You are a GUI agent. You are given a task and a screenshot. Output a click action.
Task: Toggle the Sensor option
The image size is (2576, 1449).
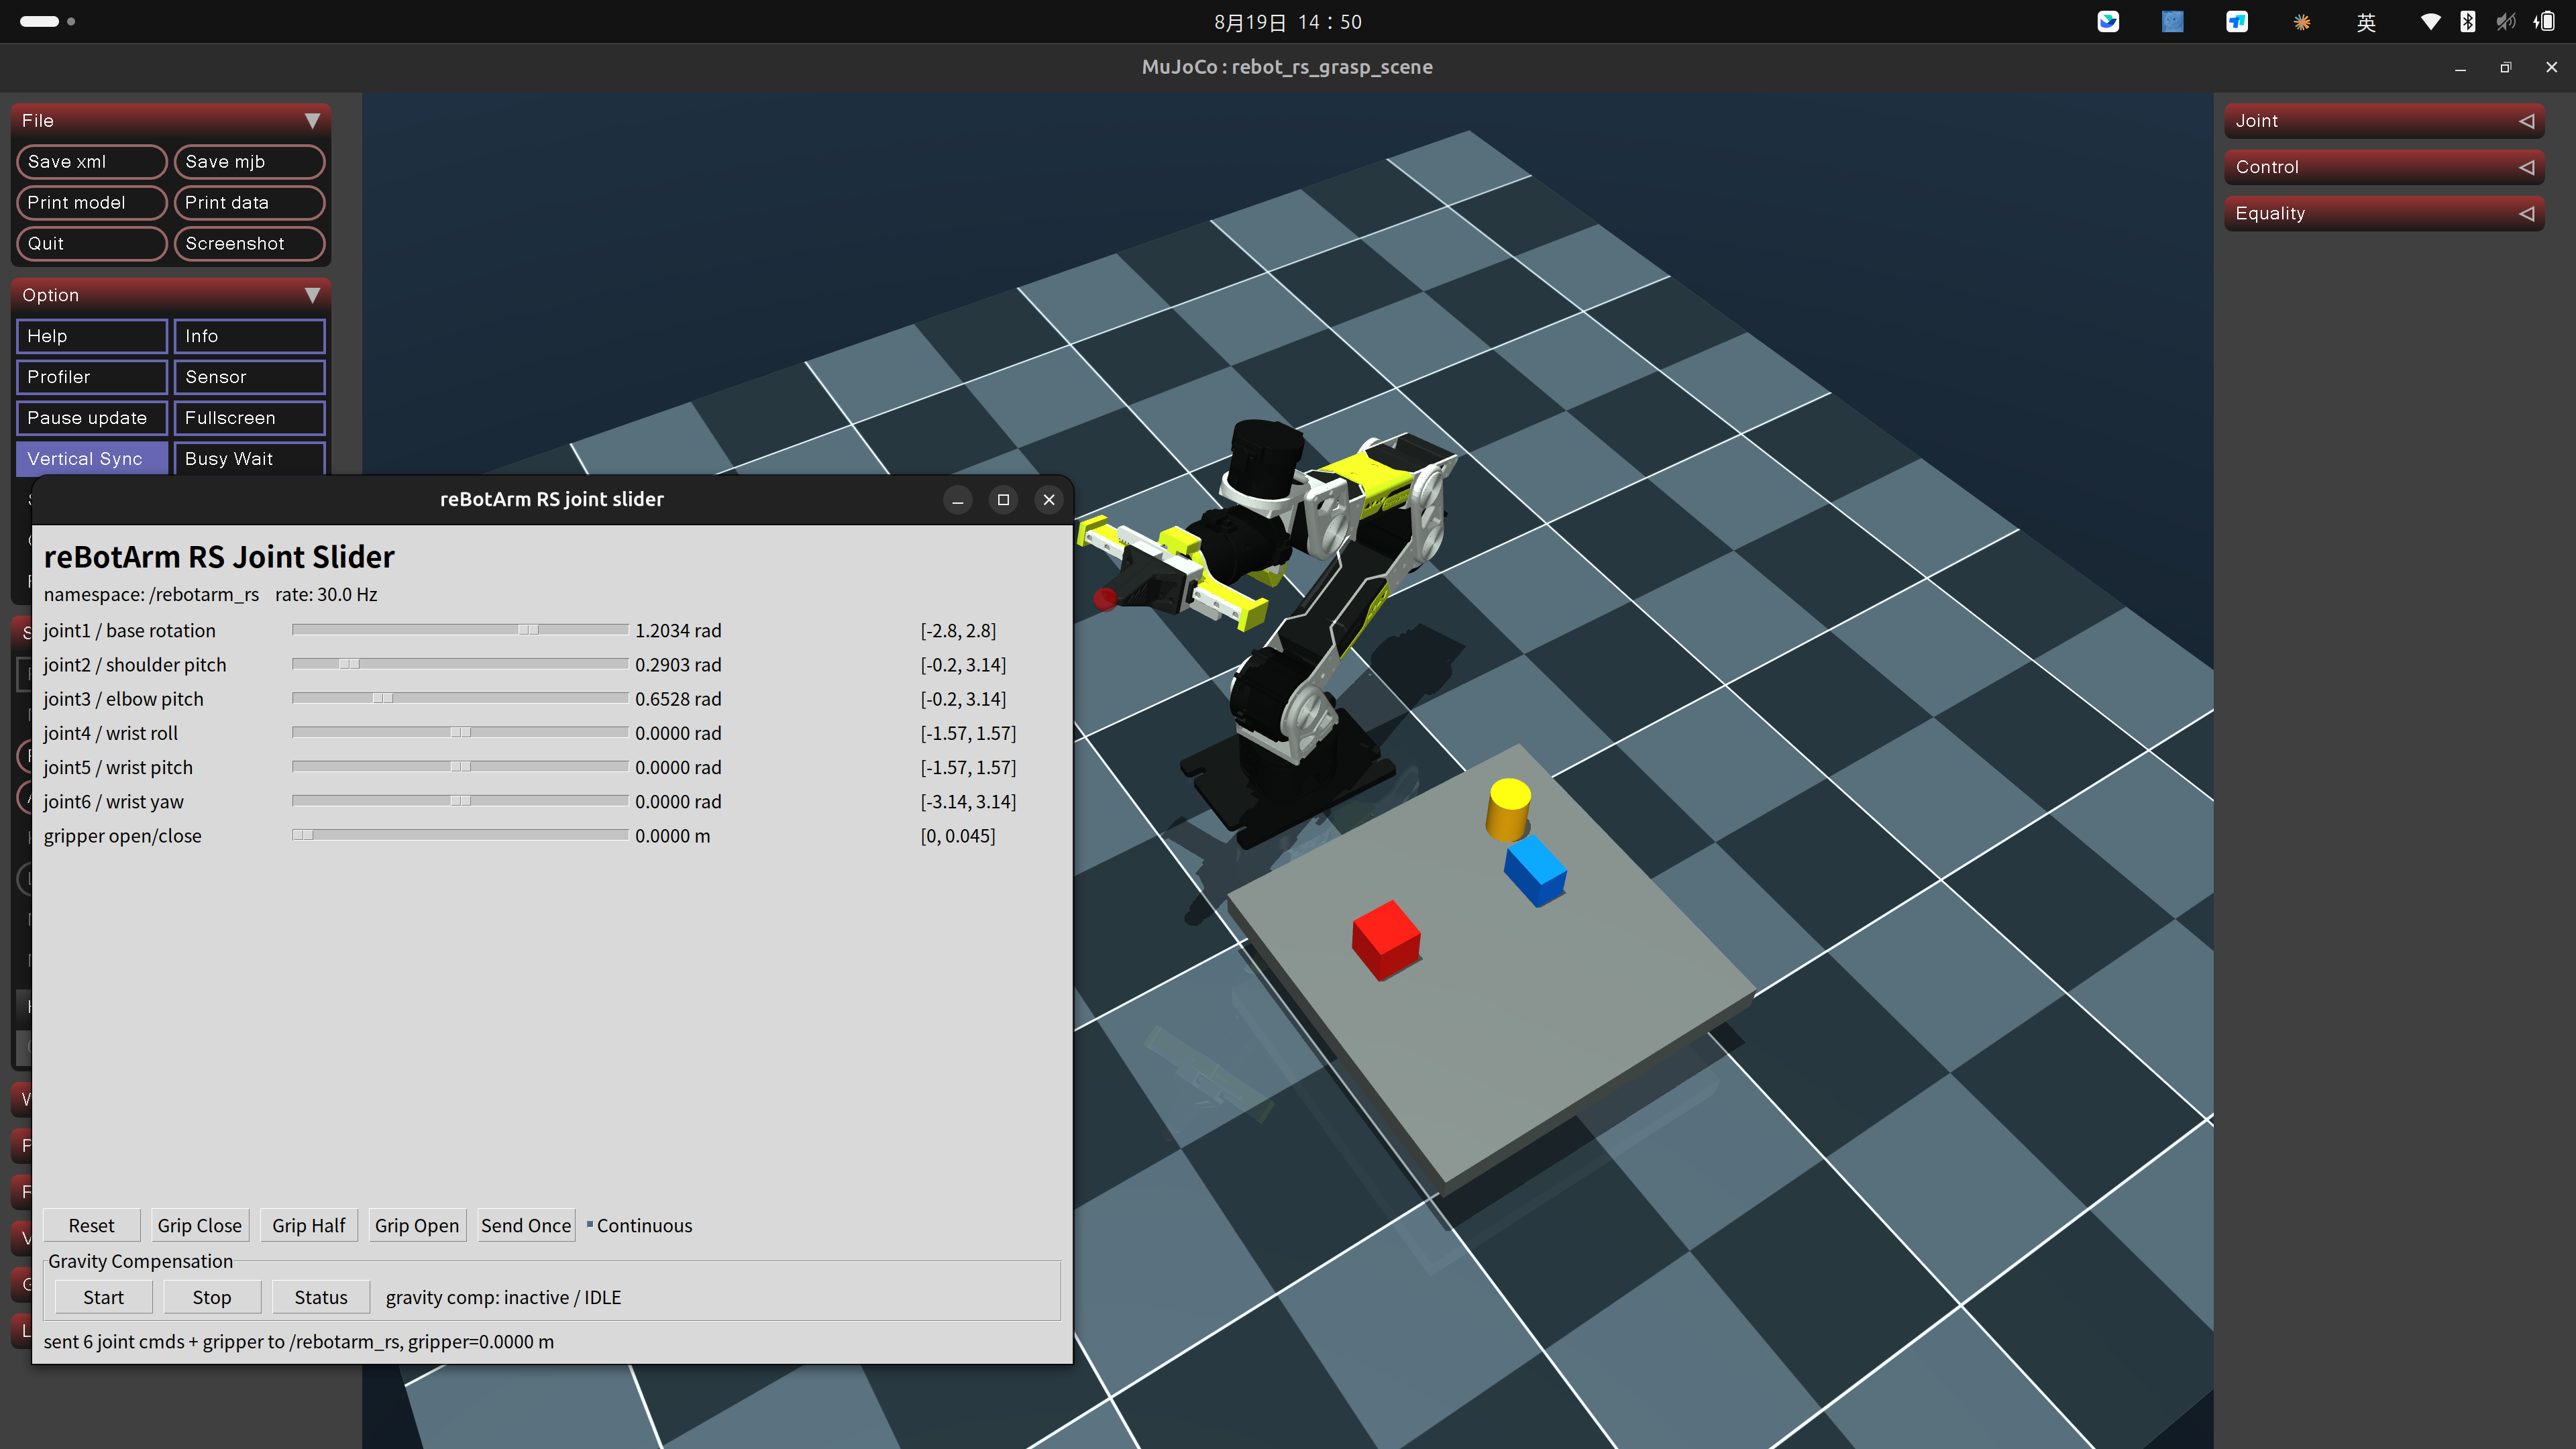(249, 377)
